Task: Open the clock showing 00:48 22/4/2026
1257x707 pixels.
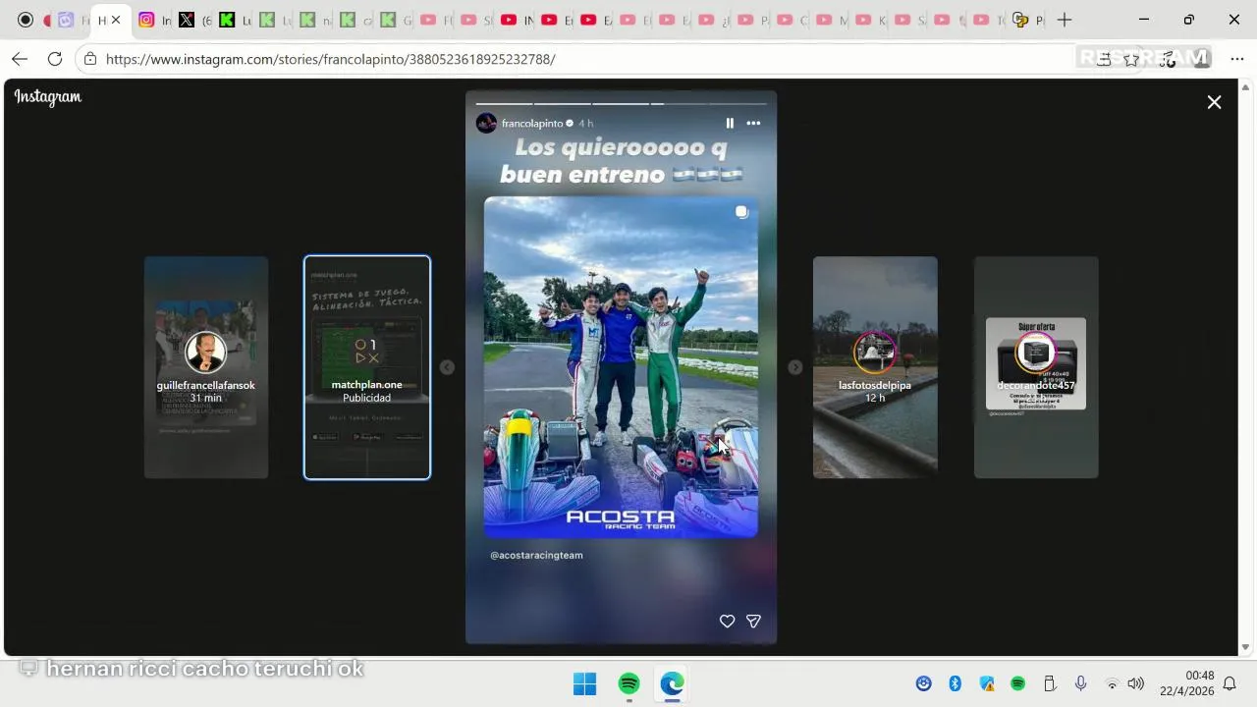Action: [1186, 683]
